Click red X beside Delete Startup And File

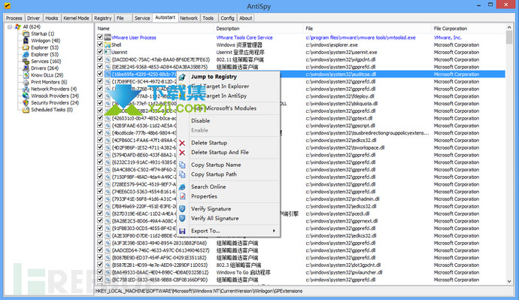coord(182,153)
